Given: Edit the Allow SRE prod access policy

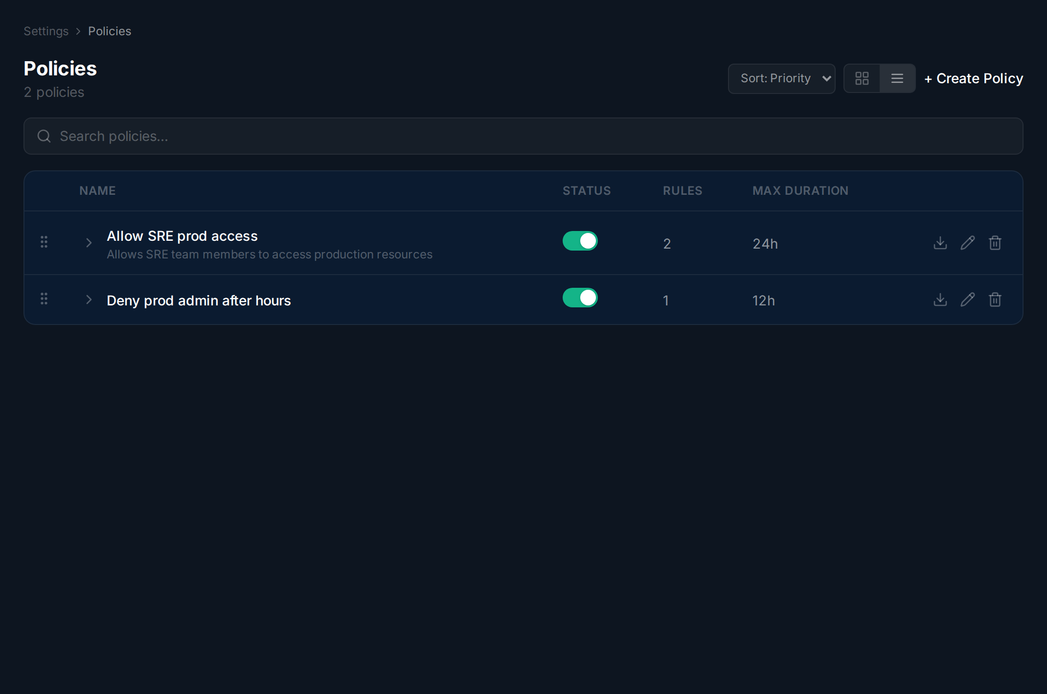Looking at the screenshot, I should (968, 243).
